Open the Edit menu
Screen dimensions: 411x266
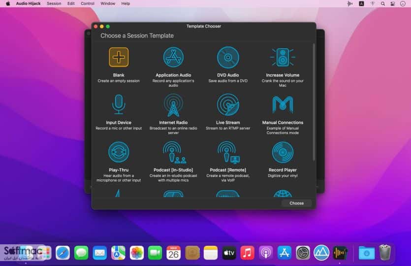pyautogui.click(x=71, y=3)
